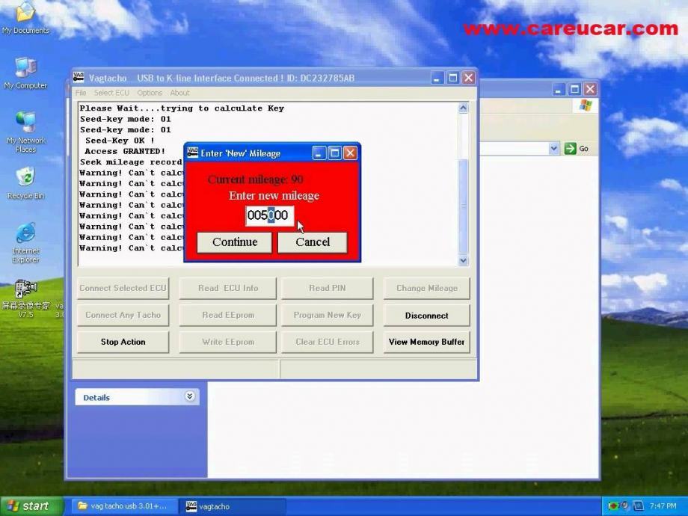Click the Read PIN button
The image size is (688, 516).
[328, 288]
